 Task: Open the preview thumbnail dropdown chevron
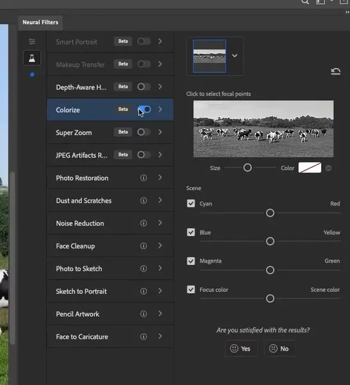(235, 56)
